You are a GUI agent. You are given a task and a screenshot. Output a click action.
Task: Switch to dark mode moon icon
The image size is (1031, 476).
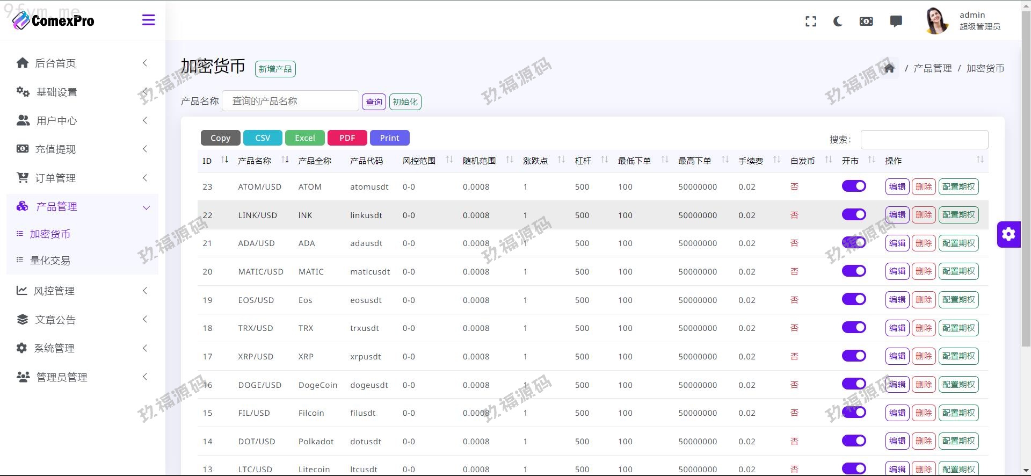(838, 21)
